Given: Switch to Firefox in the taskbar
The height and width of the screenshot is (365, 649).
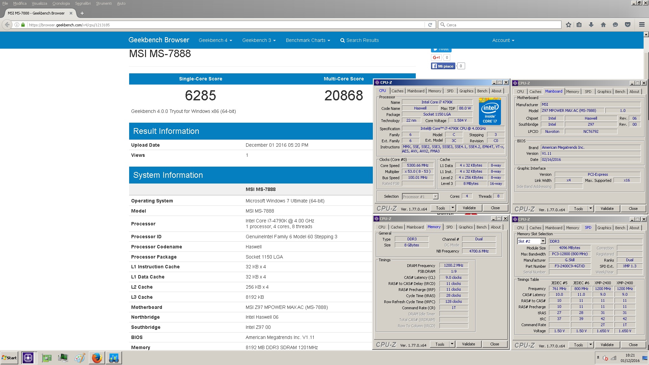Looking at the screenshot, I should [x=97, y=358].
